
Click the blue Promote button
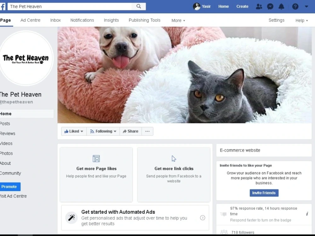point(10,187)
